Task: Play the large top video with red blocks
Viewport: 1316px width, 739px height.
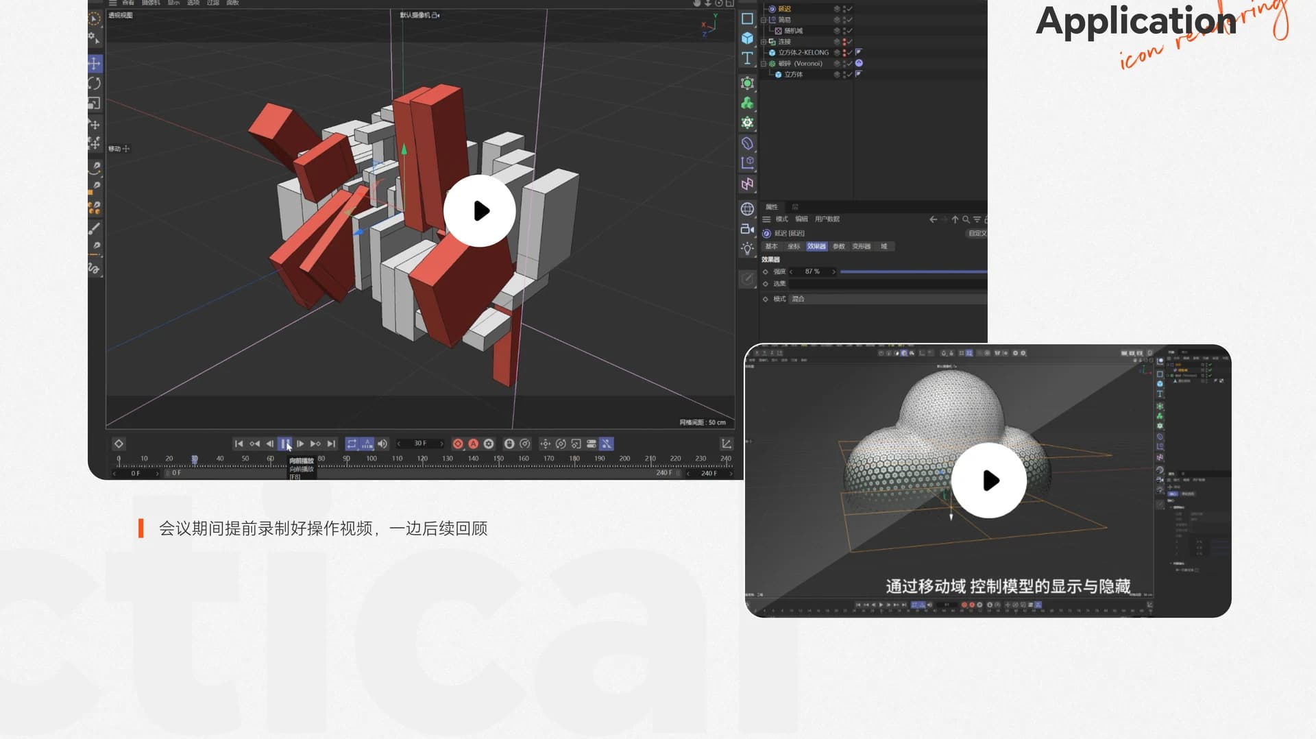Action: point(480,211)
